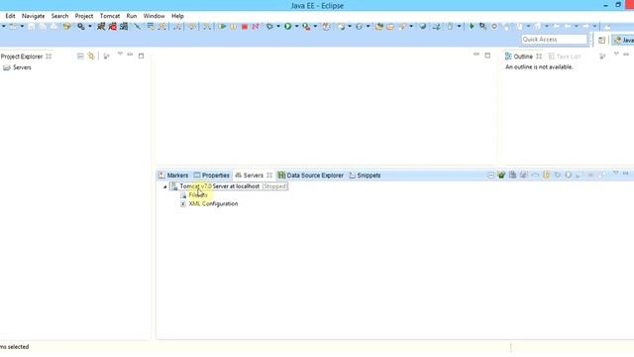Close the Servers view tab
Image resolution: width=634 pixels, height=357 pixels.
click(269, 176)
